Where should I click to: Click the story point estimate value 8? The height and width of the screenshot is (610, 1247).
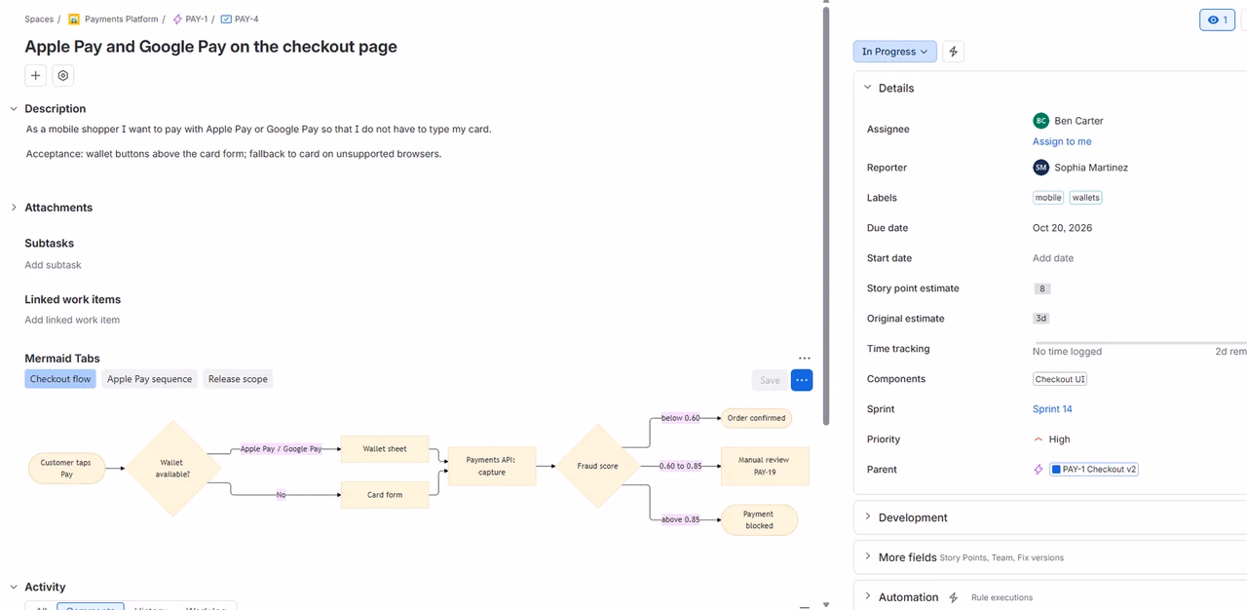[x=1042, y=288]
